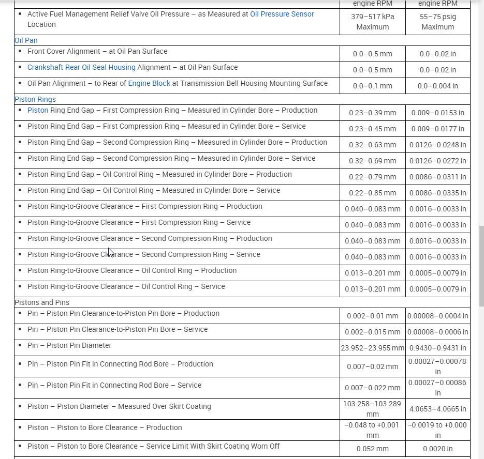Select the 0.052 mm service limit cell
This screenshot has width=484, height=459.
[x=373, y=449]
